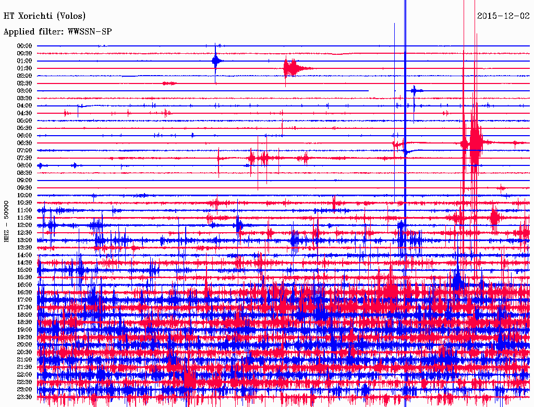Click the '14:00' time label
534x407 pixels.
[x=25, y=255]
